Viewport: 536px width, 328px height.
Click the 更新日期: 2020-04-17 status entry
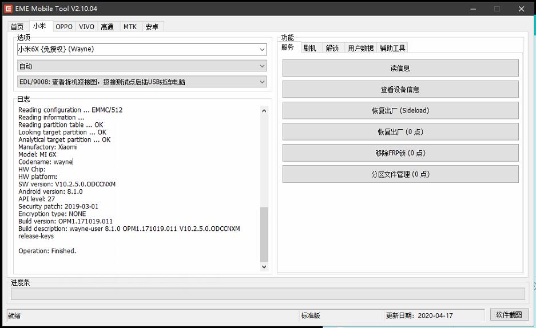(419, 315)
